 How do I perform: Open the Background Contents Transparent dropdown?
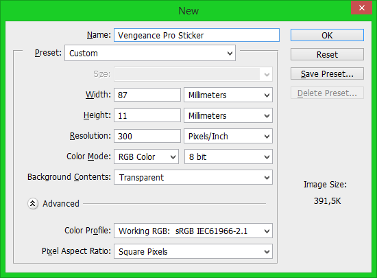[193, 177]
